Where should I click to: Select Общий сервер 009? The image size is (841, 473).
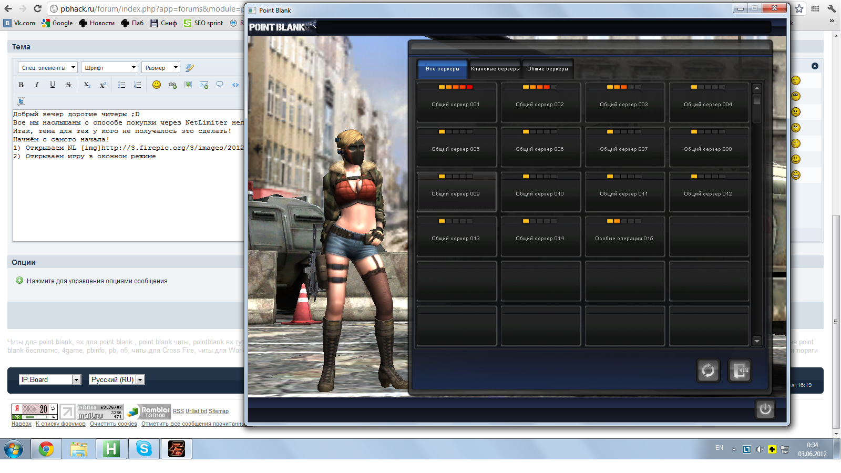tap(456, 192)
